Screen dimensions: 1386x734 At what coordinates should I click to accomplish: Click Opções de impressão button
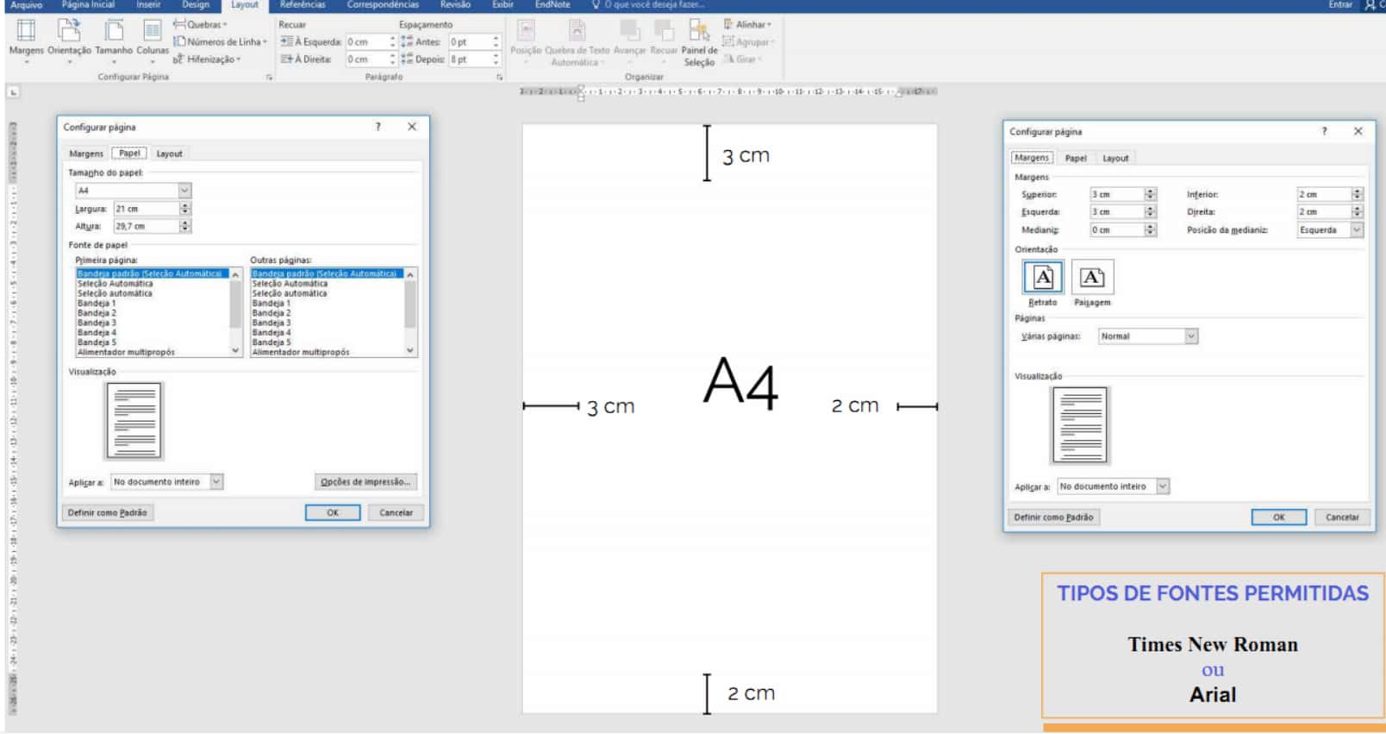[365, 482]
